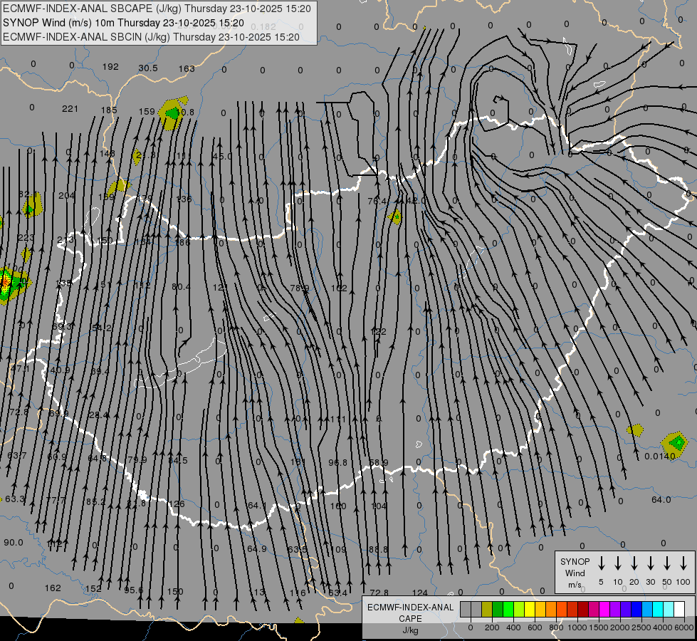Click the map value 90.0
Viewport: 697px width, 641px height.
14,542
